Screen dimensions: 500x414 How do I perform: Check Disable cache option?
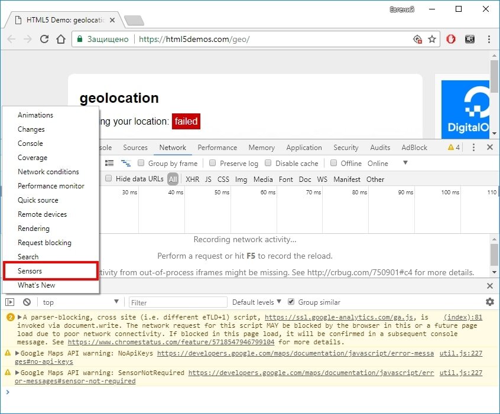tap(268, 163)
